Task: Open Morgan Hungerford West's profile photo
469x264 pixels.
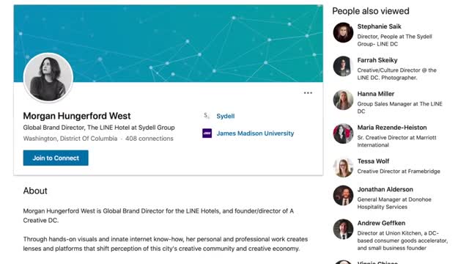Action: tap(48, 78)
